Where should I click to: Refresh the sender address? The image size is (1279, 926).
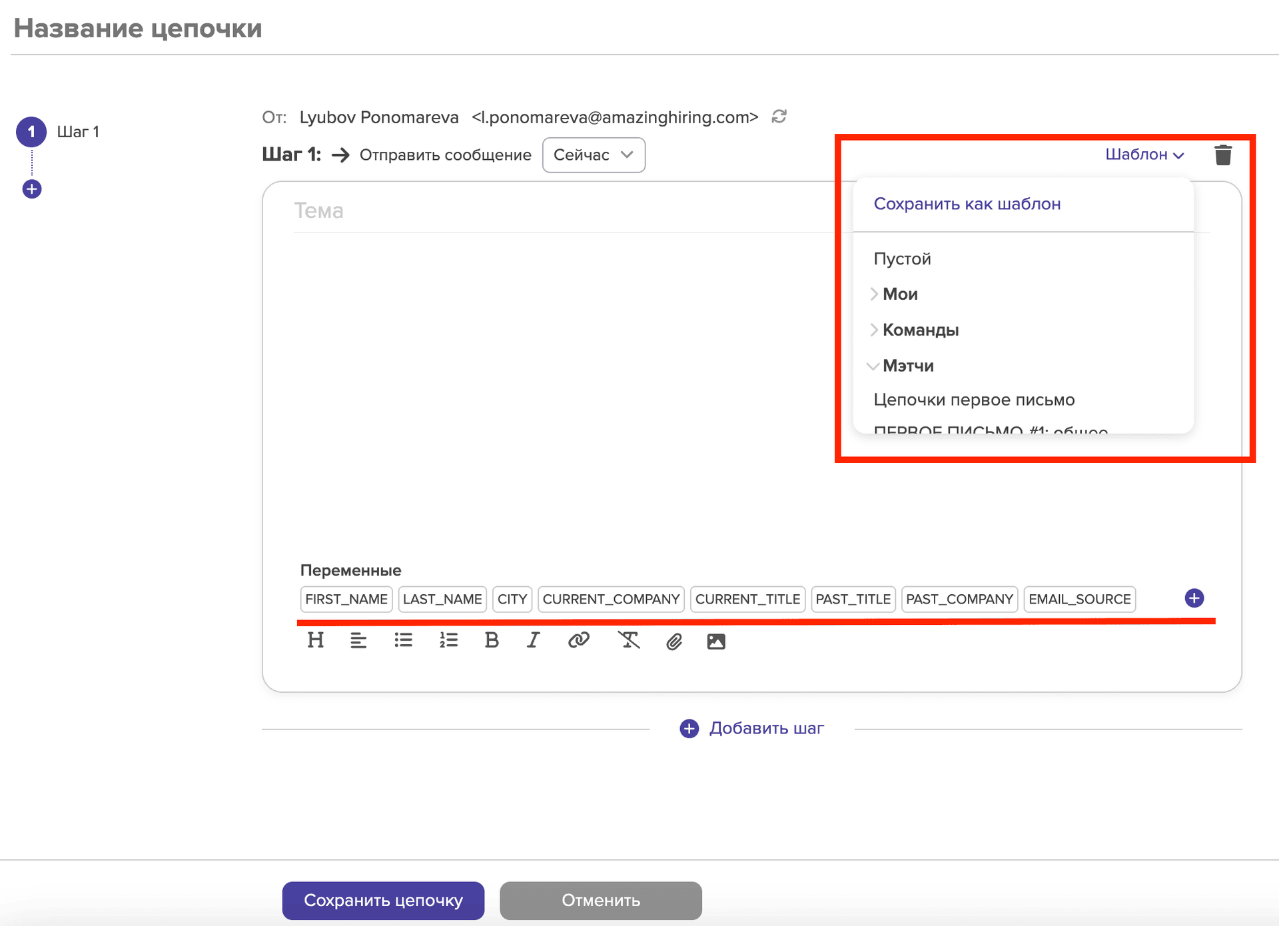[x=779, y=117]
